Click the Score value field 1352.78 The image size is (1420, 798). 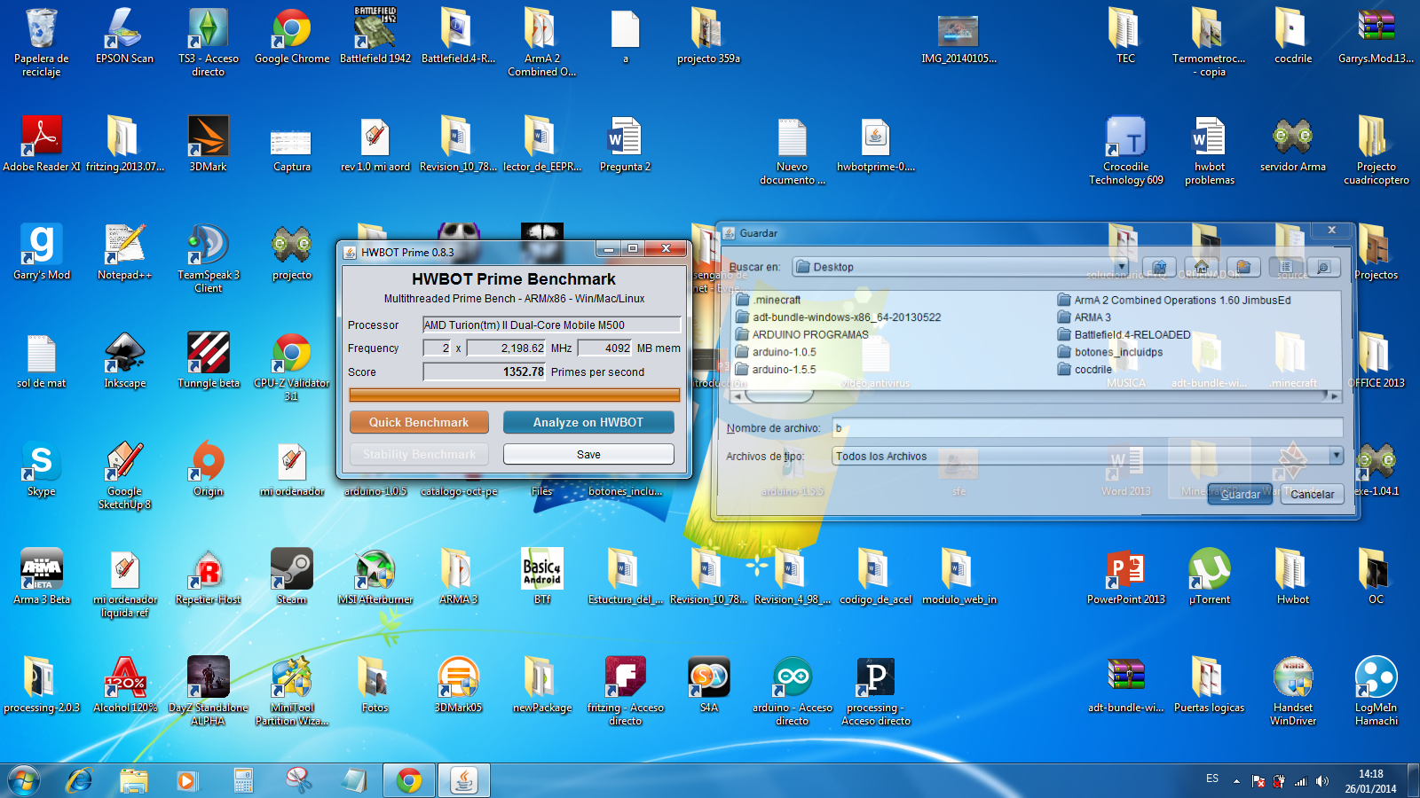[x=485, y=372]
